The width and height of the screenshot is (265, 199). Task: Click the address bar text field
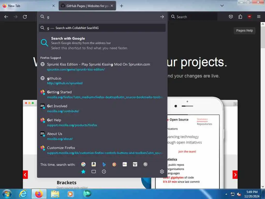point(102,17)
